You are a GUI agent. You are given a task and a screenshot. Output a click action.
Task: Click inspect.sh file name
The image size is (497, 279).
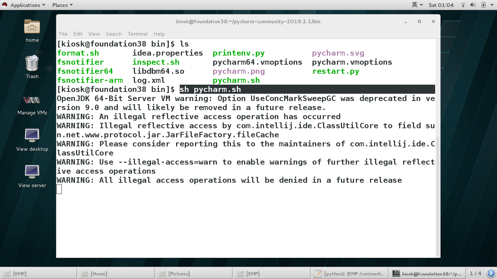(x=156, y=62)
